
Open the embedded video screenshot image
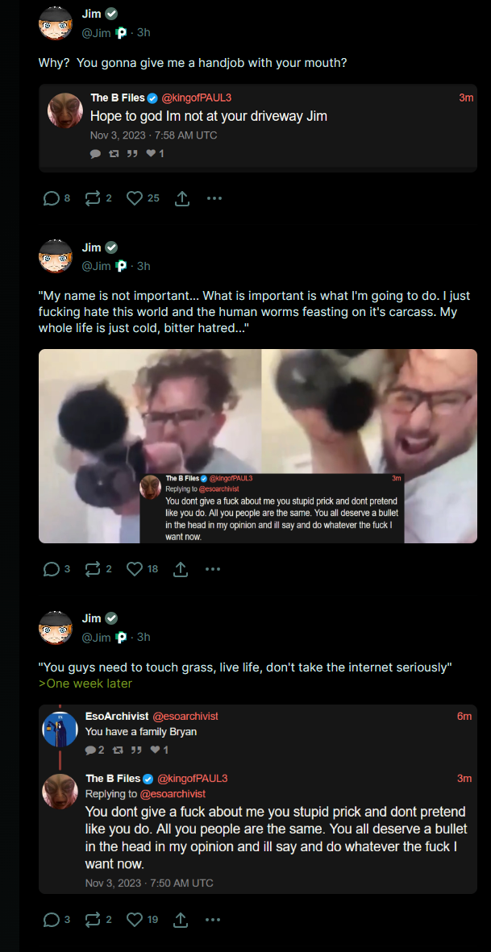pos(258,446)
